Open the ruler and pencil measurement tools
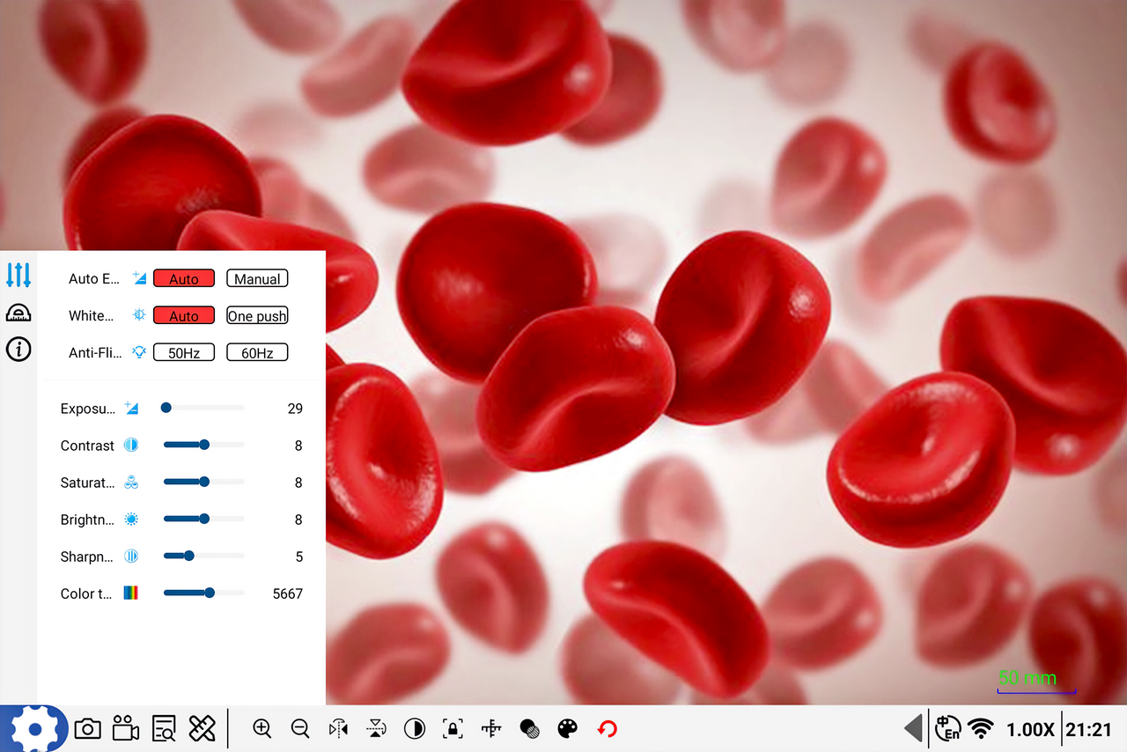Screen dimensions: 1127x752 [x=203, y=729]
